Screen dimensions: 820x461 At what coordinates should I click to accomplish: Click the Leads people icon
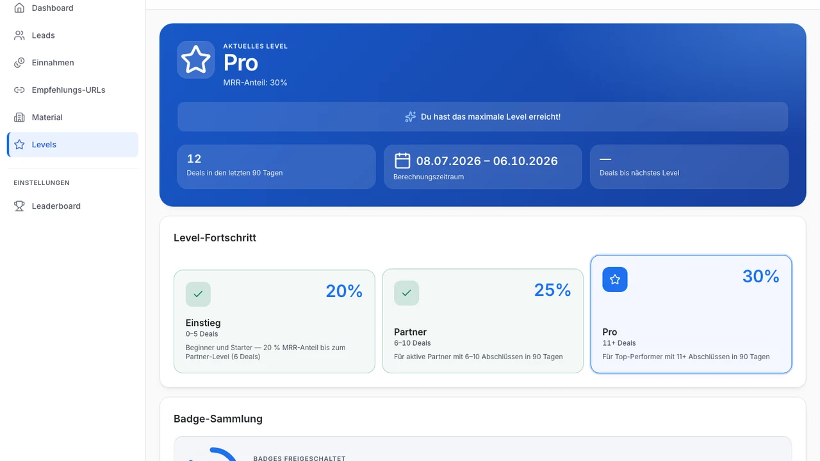[x=19, y=35]
